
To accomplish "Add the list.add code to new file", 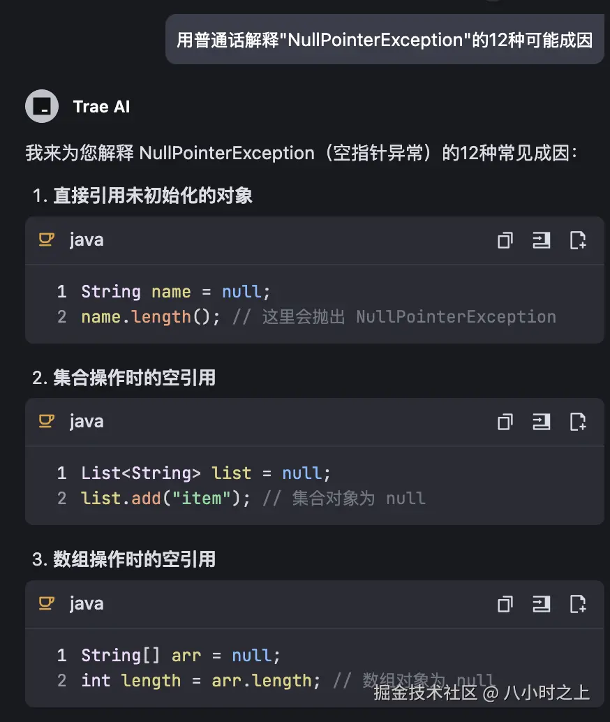I will (x=578, y=422).
